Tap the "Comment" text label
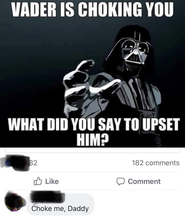 coord(144,181)
